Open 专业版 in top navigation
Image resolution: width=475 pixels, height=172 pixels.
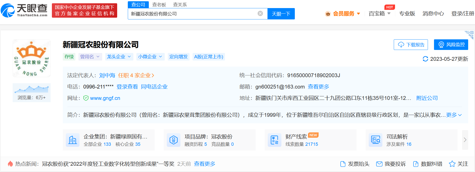point(407,14)
